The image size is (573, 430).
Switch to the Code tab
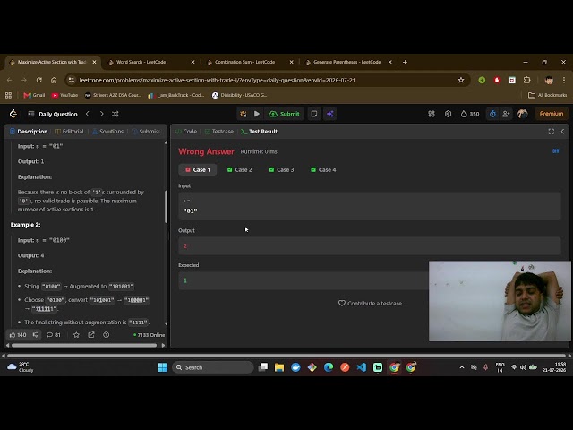tap(186, 132)
